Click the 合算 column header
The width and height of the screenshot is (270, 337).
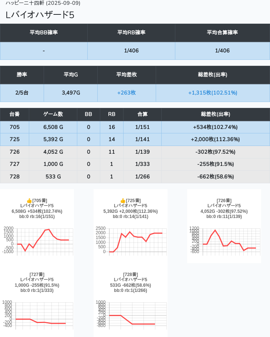point(142,115)
